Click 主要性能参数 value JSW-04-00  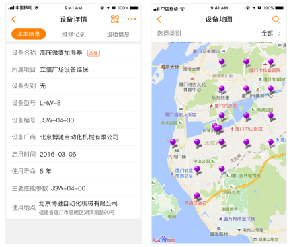68,188
